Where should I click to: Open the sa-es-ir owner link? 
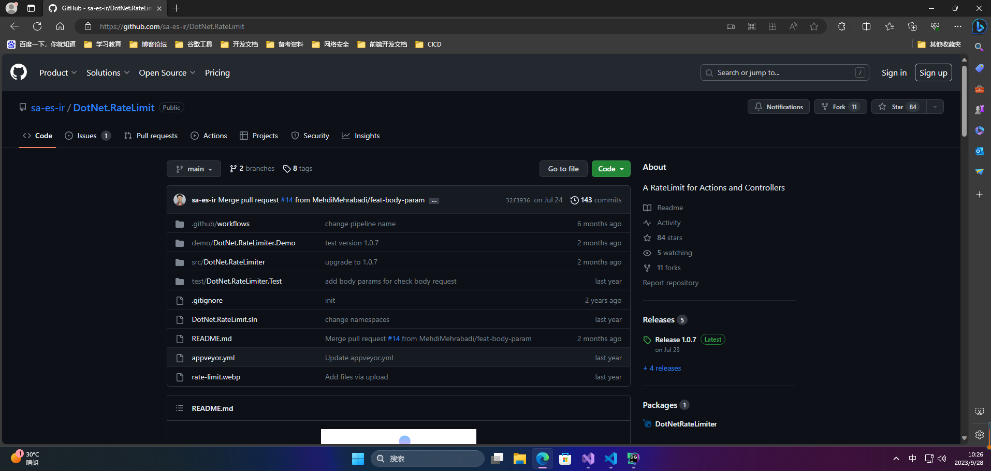pos(48,108)
